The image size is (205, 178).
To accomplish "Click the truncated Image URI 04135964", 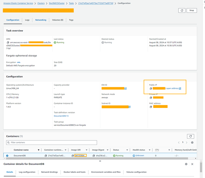I will coord(80,156).
